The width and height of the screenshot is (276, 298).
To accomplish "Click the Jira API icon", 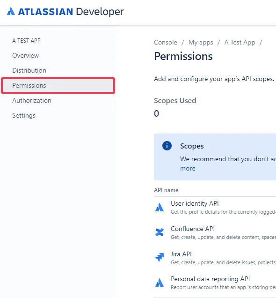I will click(x=160, y=257).
